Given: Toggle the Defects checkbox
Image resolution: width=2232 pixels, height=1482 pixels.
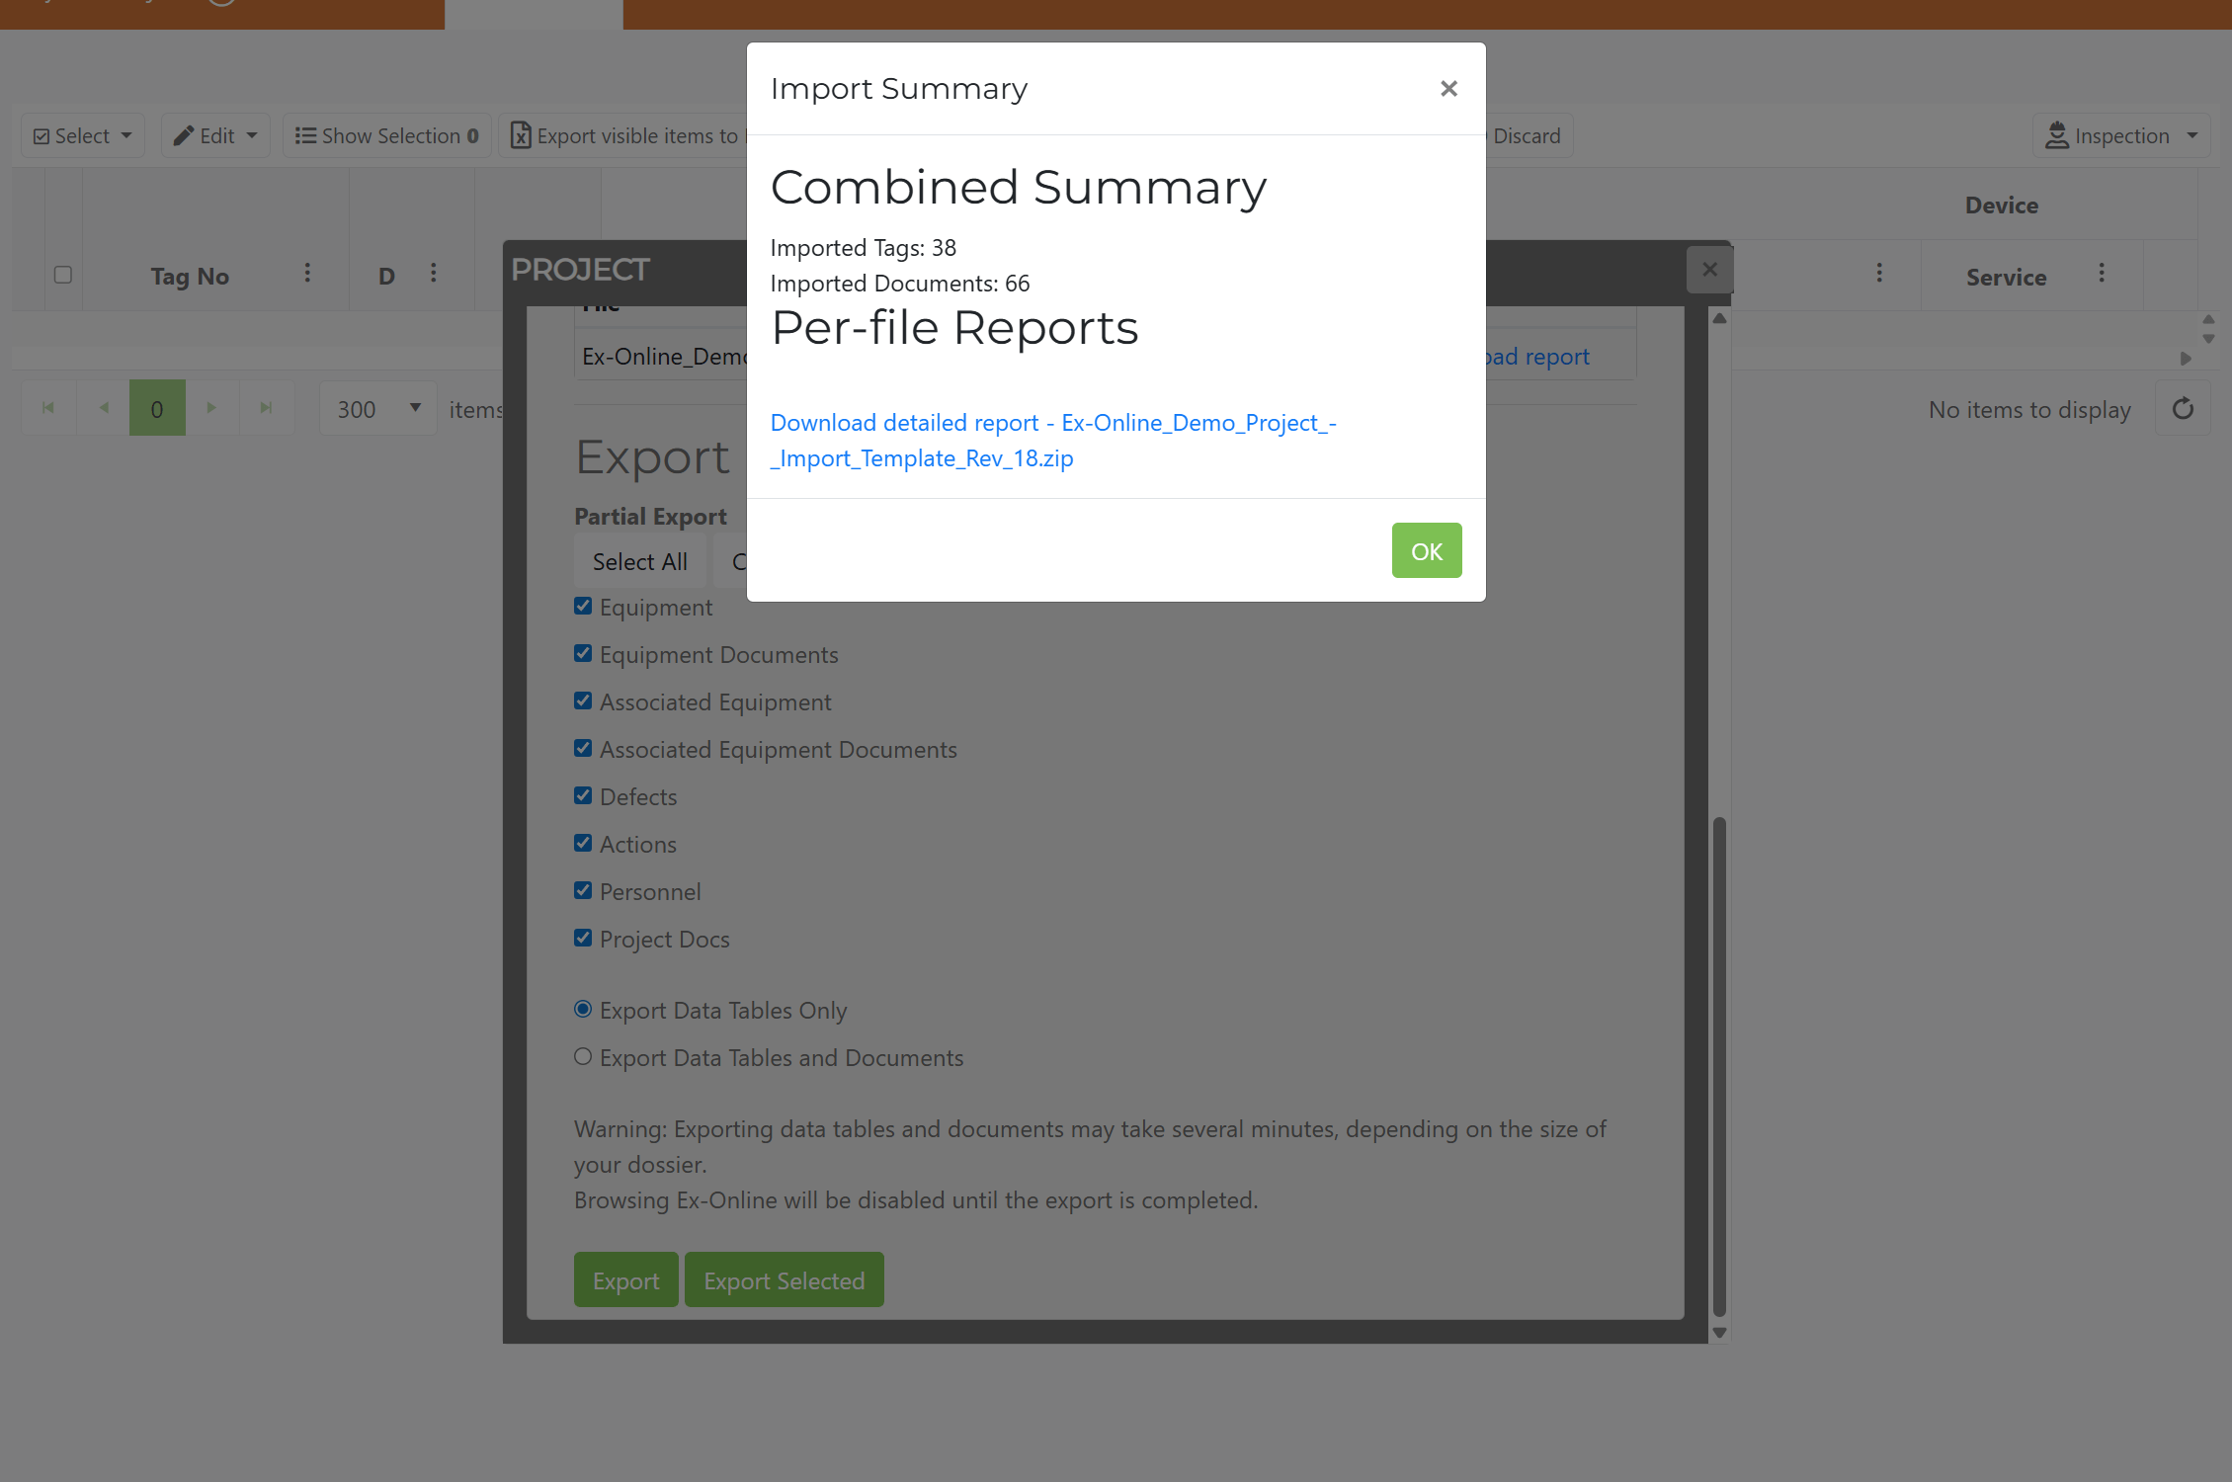Looking at the screenshot, I should (x=583, y=795).
